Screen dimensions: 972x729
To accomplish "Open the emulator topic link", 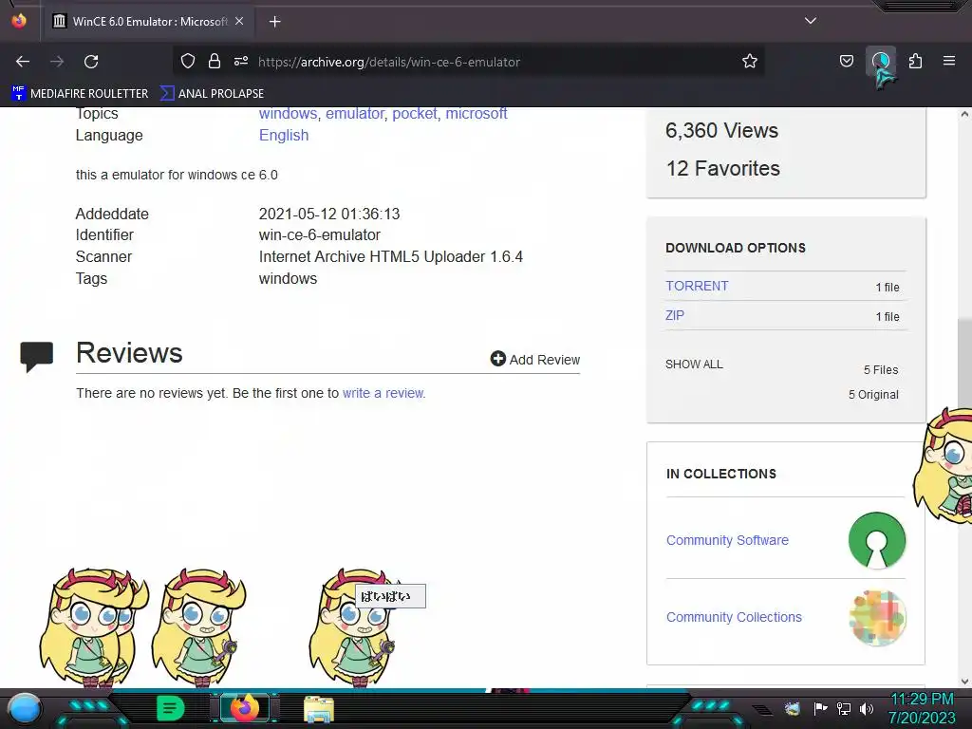I will [355, 114].
